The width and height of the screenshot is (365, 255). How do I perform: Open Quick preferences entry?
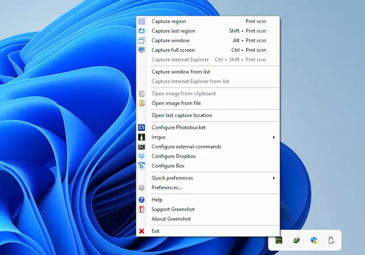coord(208,178)
